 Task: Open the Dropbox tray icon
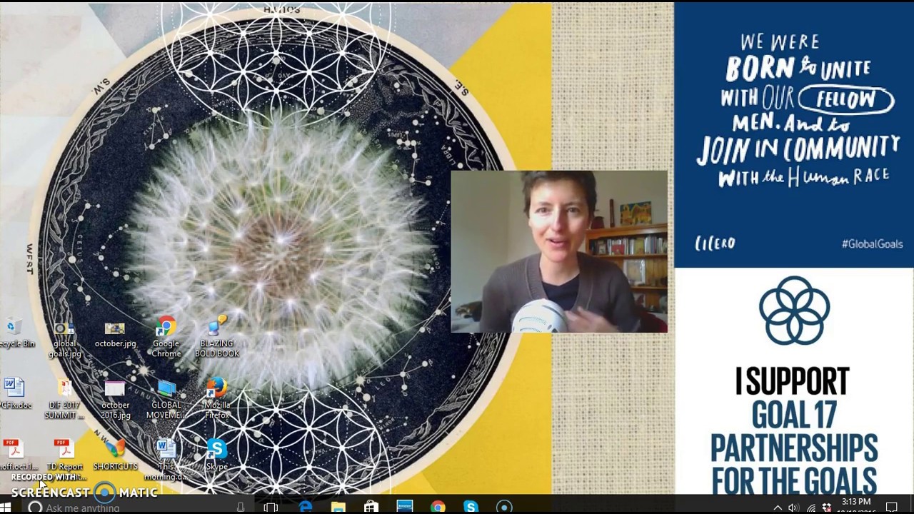click(827, 508)
